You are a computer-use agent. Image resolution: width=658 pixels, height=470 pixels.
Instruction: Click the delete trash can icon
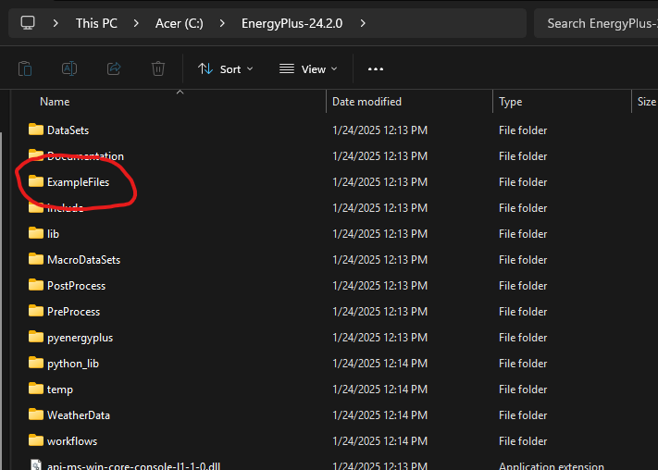158,68
